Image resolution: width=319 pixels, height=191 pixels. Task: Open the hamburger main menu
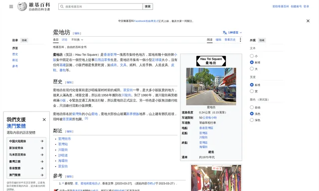pos(11,6)
